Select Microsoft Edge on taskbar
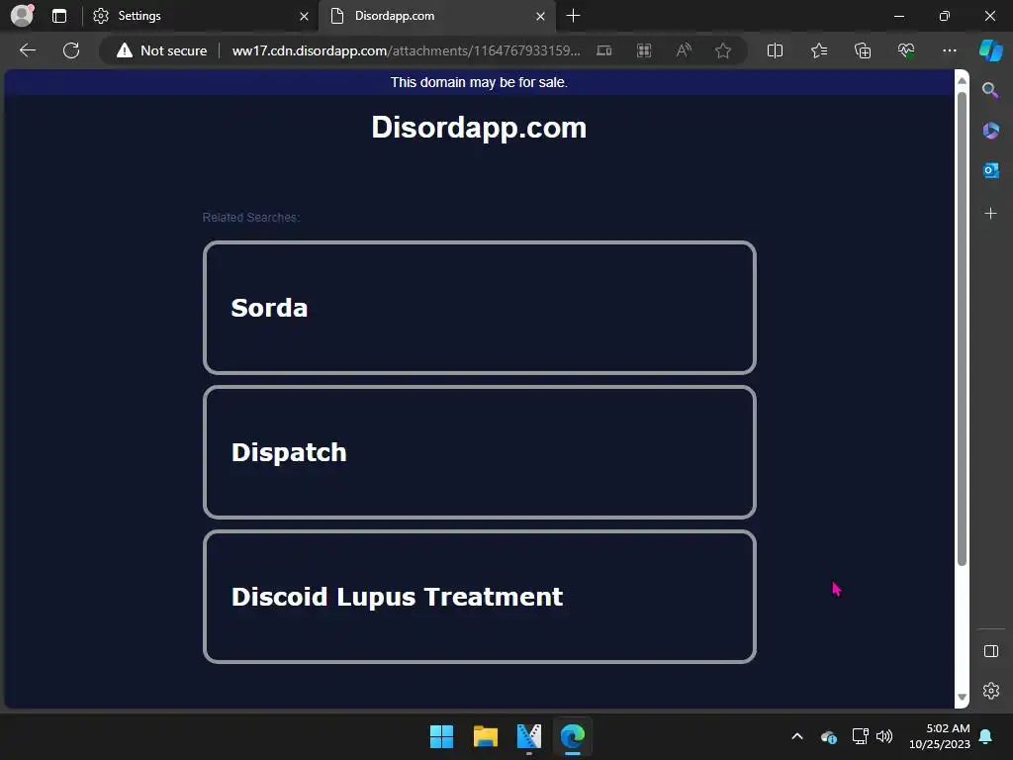 pyautogui.click(x=573, y=736)
